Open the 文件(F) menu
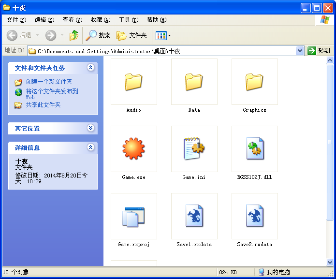 pyautogui.click(x=16, y=20)
